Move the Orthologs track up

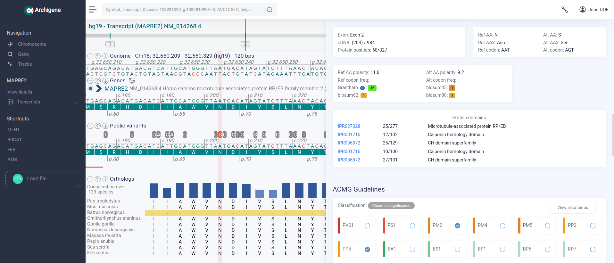coord(98,179)
